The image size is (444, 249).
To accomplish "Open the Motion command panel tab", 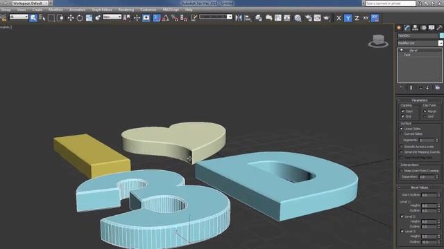I will [x=423, y=28].
